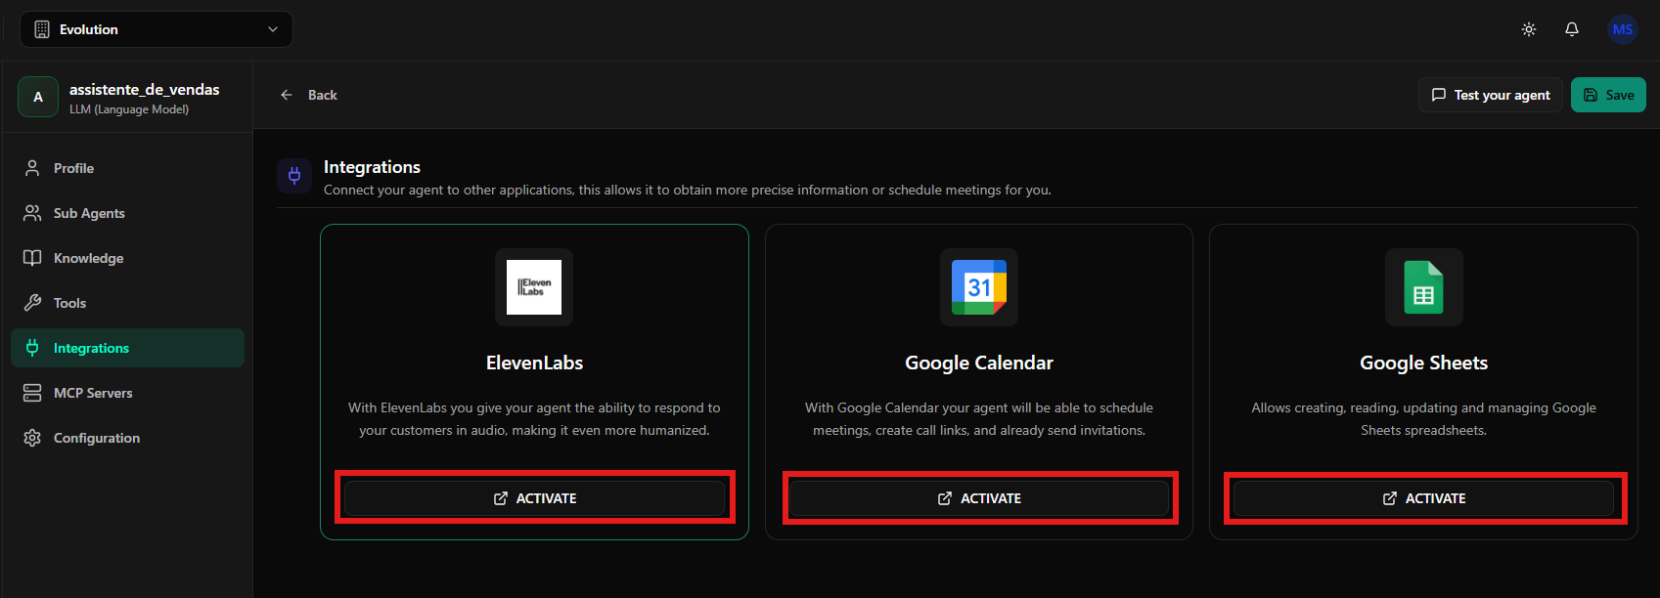
Task: Click the Google Sheets logo
Action: 1424,287
